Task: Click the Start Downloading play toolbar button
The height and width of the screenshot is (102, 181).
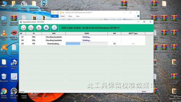Action: [39, 28]
